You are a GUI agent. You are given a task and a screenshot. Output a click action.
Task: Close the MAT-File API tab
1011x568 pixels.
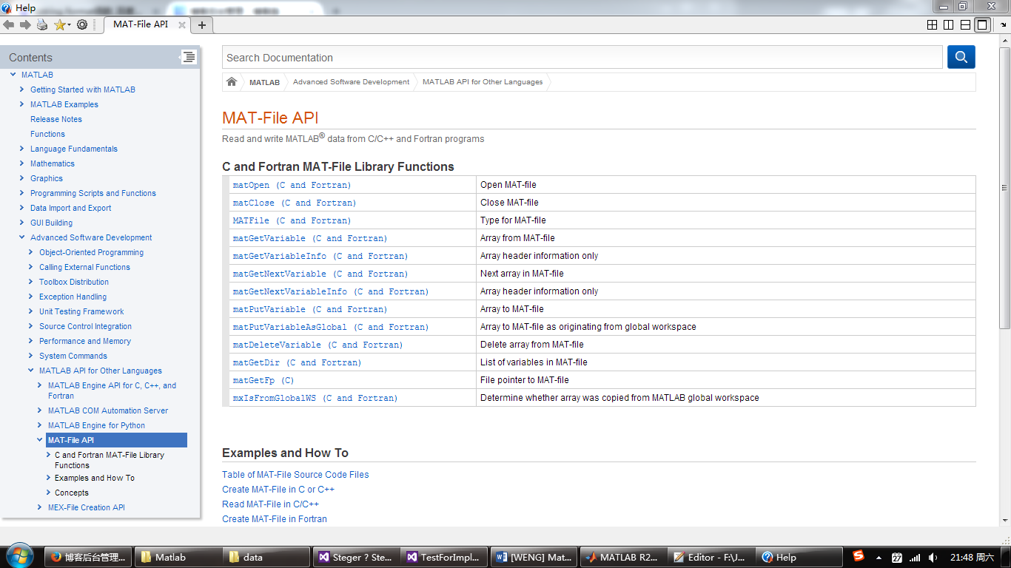182,24
